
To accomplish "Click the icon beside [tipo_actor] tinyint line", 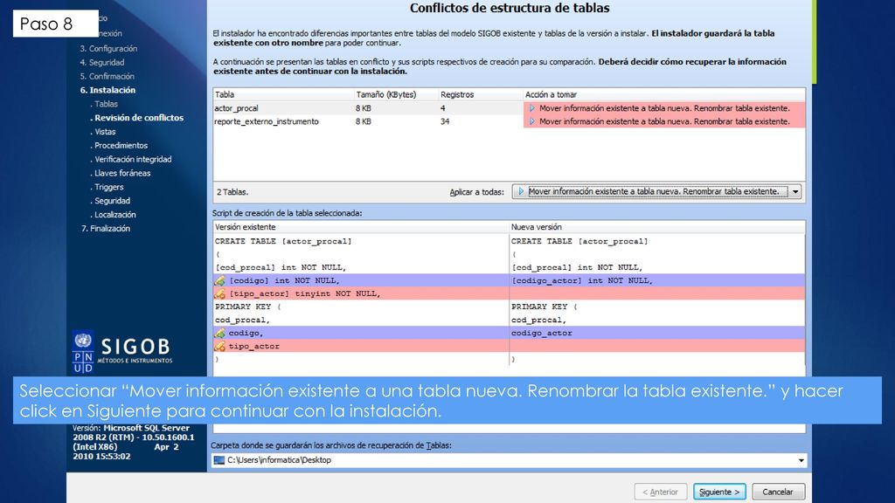I will point(219,293).
